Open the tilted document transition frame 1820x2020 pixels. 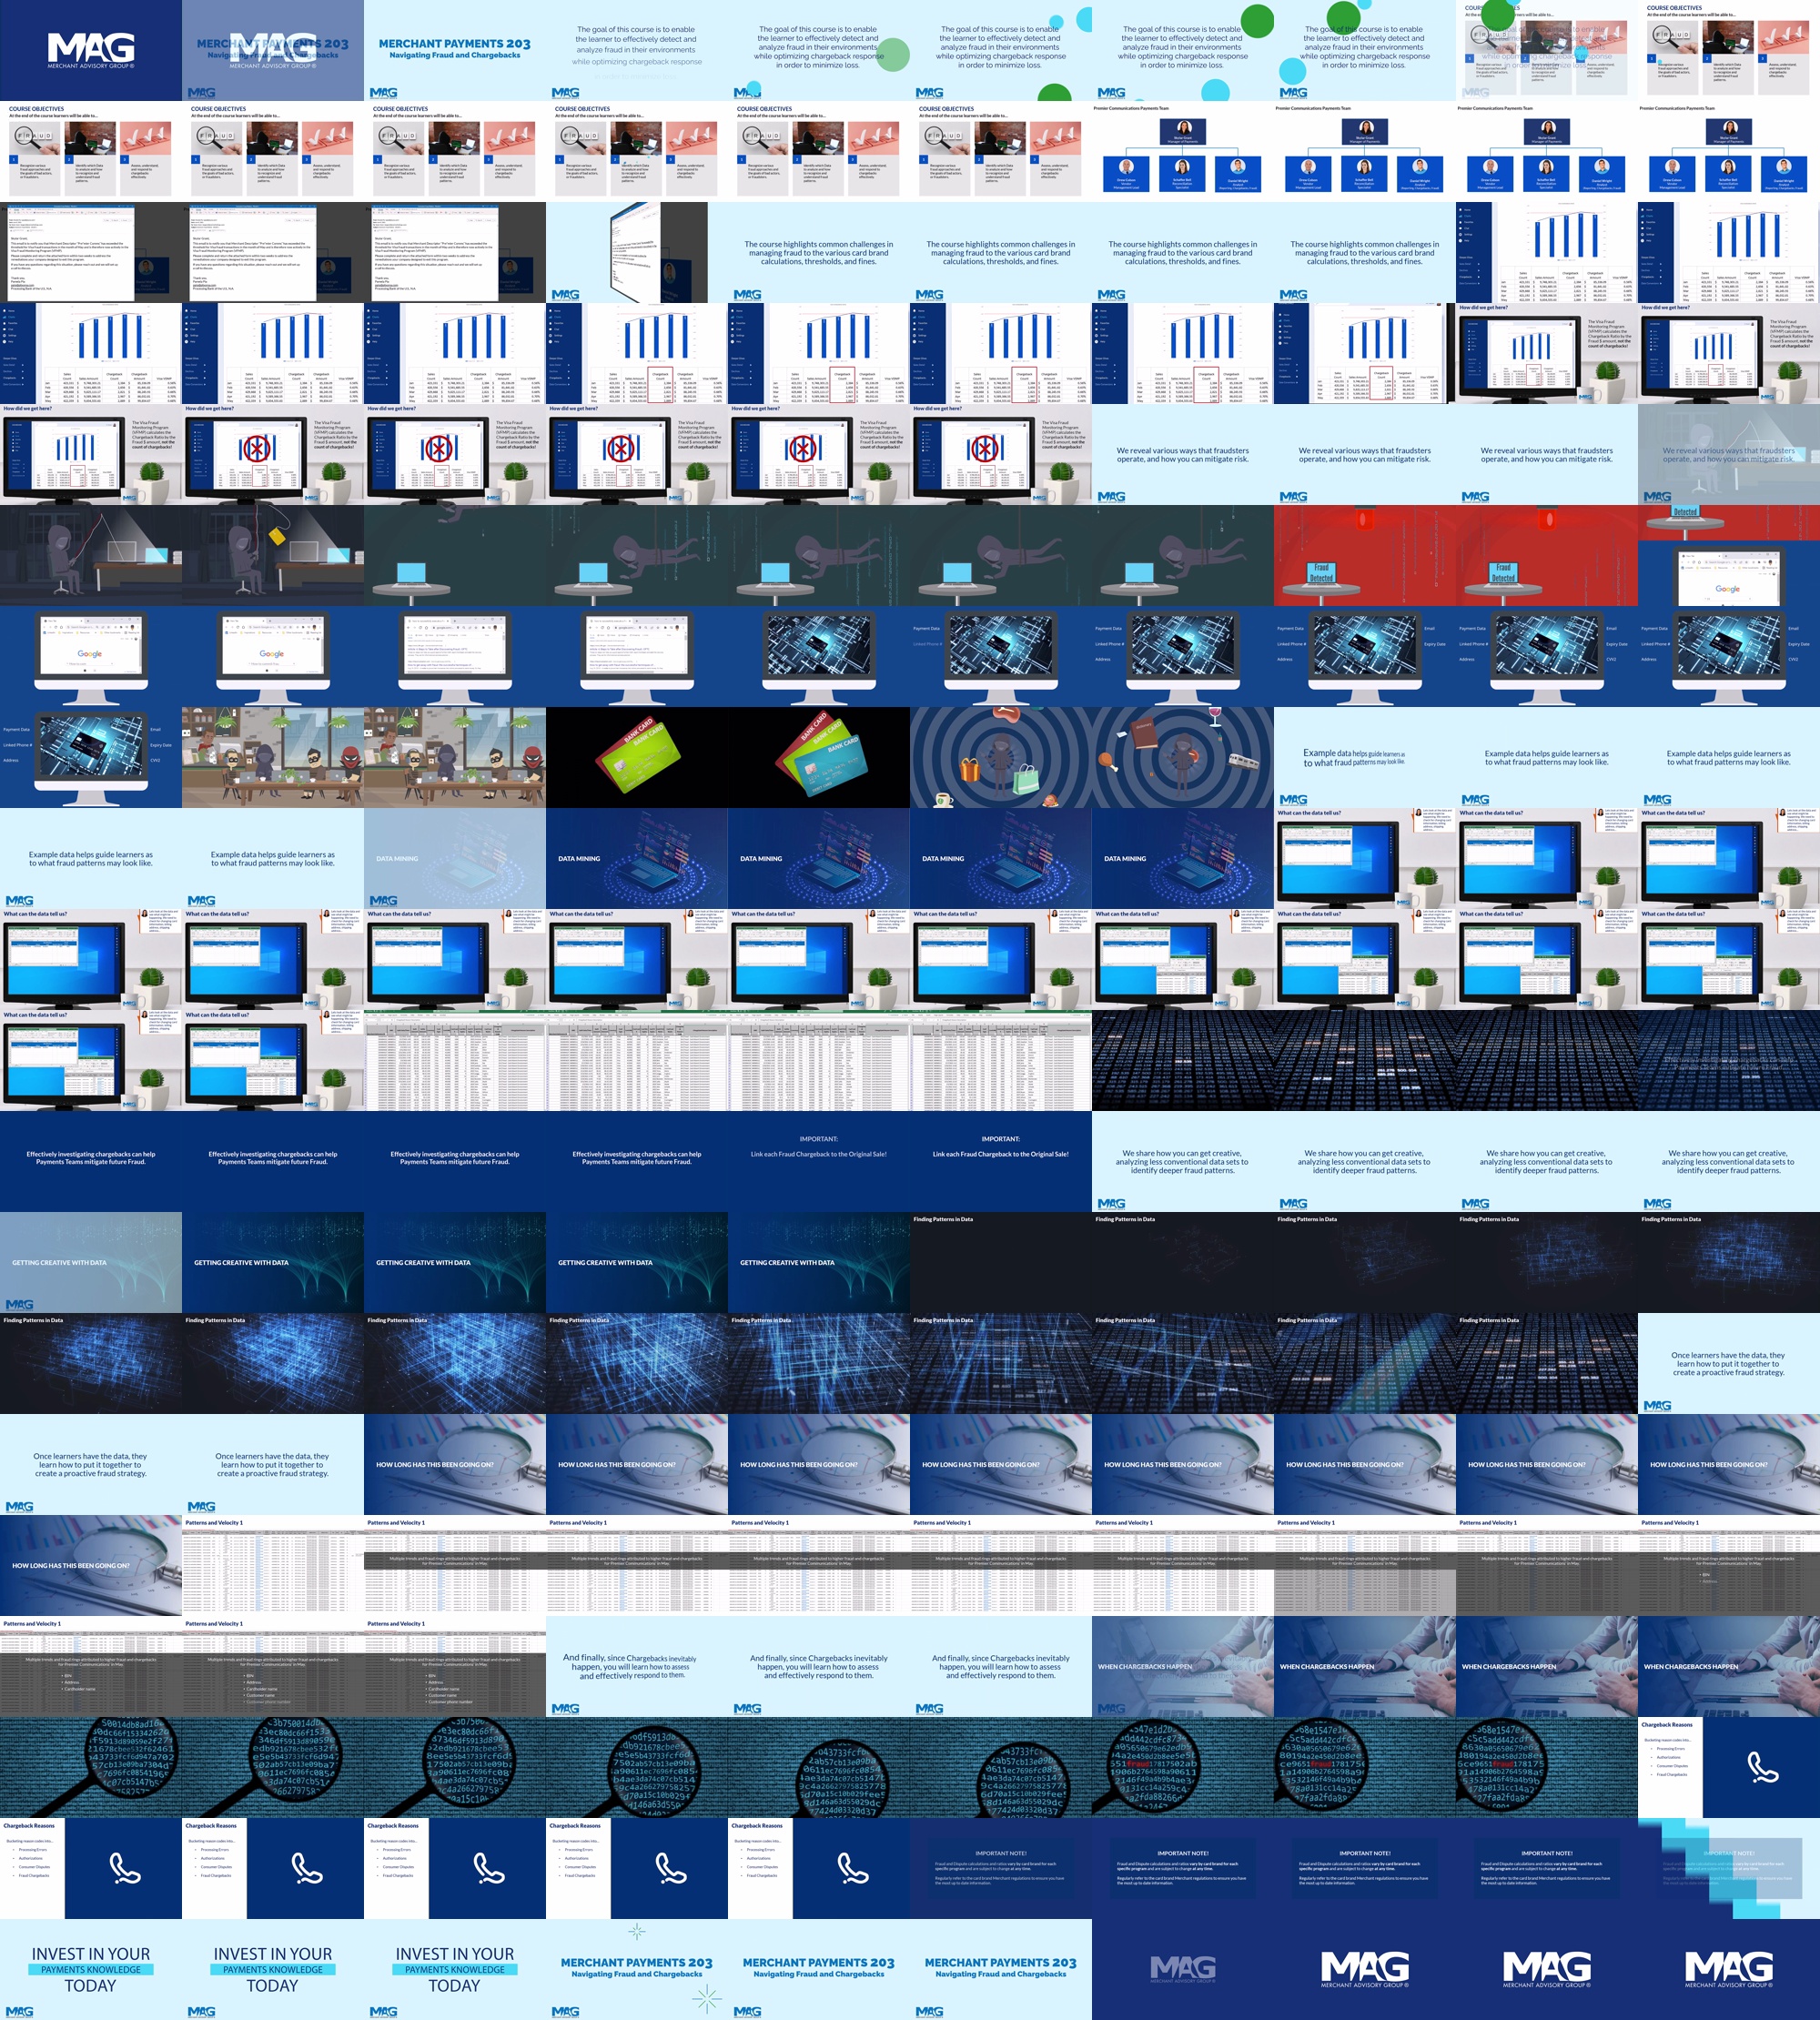click(x=637, y=253)
